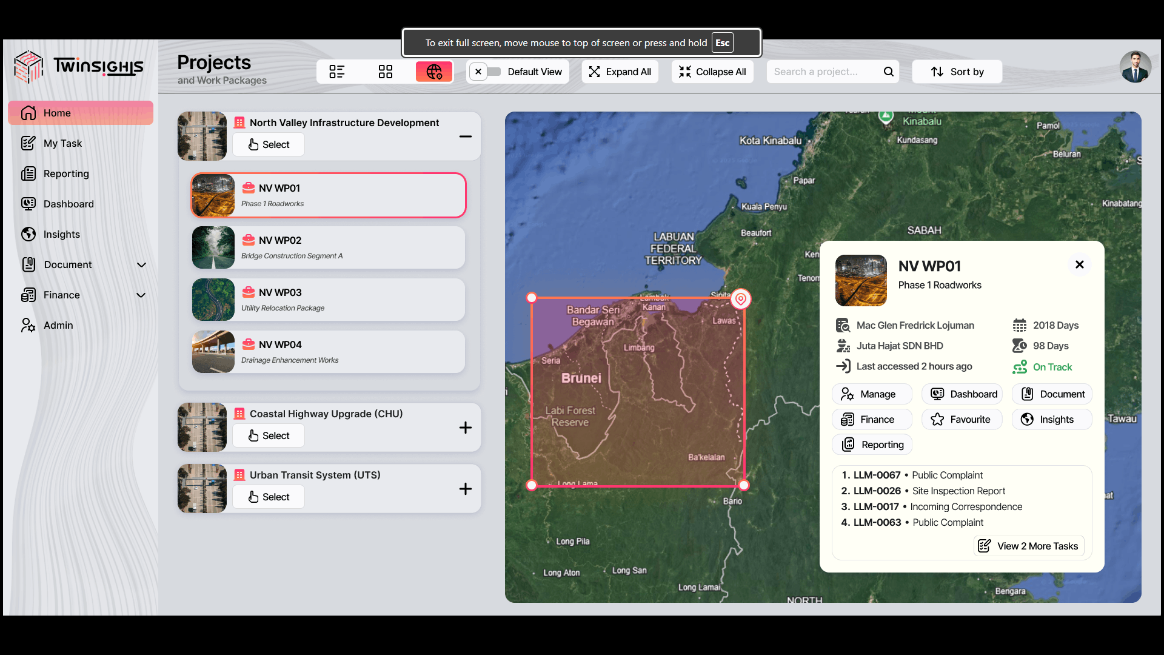Viewport: 1164px width, 655px height.
Task: Expand Urban Transit System (UTS) project
Action: (x=465, y=489)
